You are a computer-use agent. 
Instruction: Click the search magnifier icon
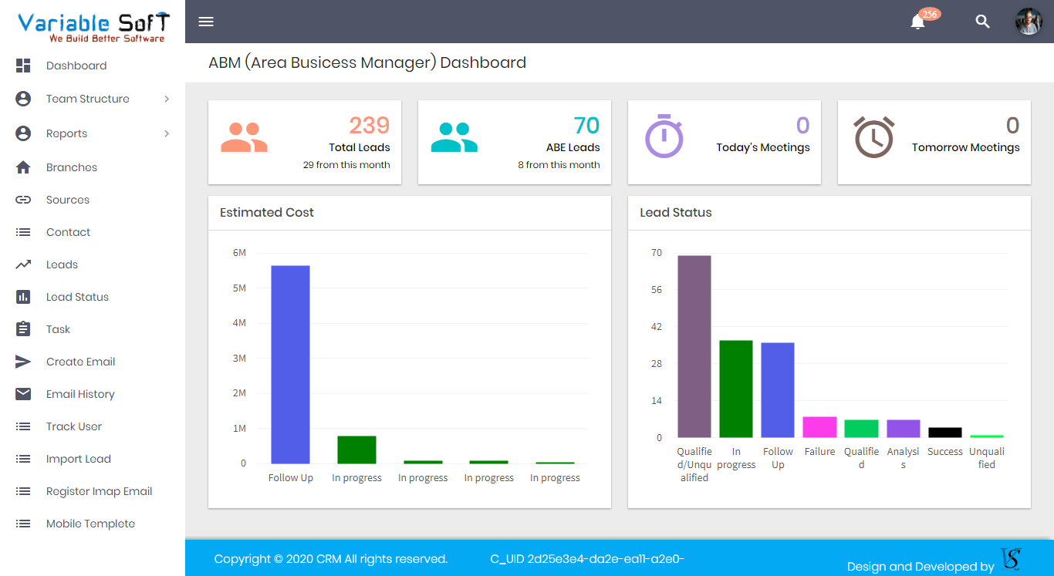pyautogui.click(x=982, y=22)
